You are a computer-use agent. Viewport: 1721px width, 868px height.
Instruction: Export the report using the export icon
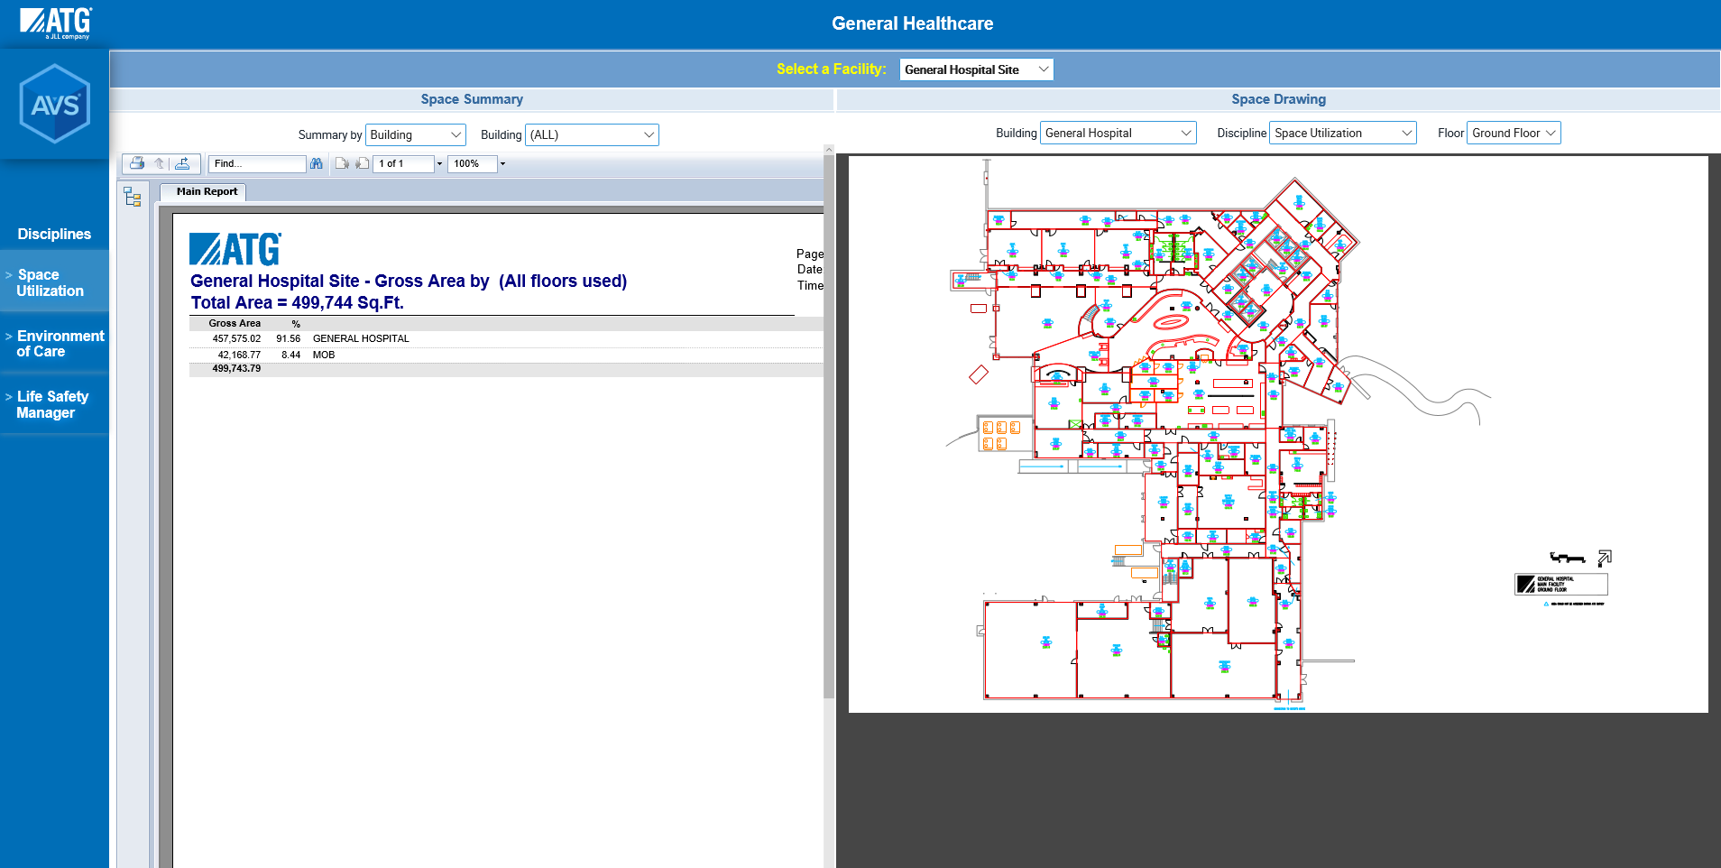click(182, 163)
